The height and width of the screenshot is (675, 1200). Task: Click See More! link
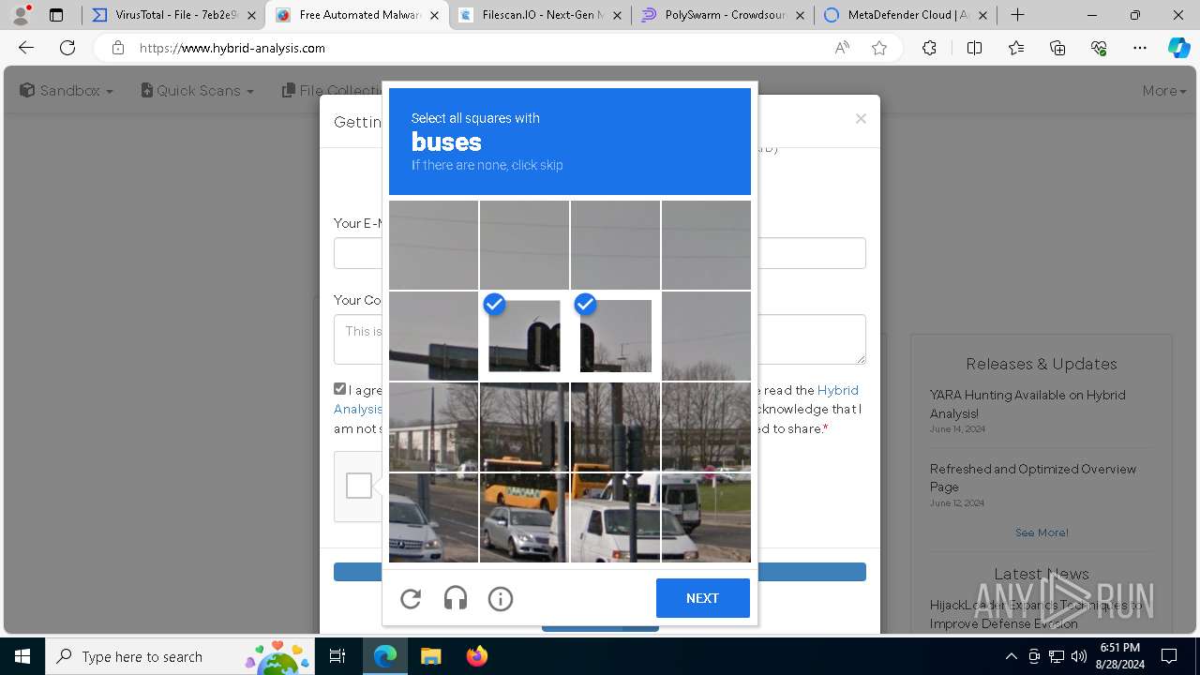[1042, 532]
